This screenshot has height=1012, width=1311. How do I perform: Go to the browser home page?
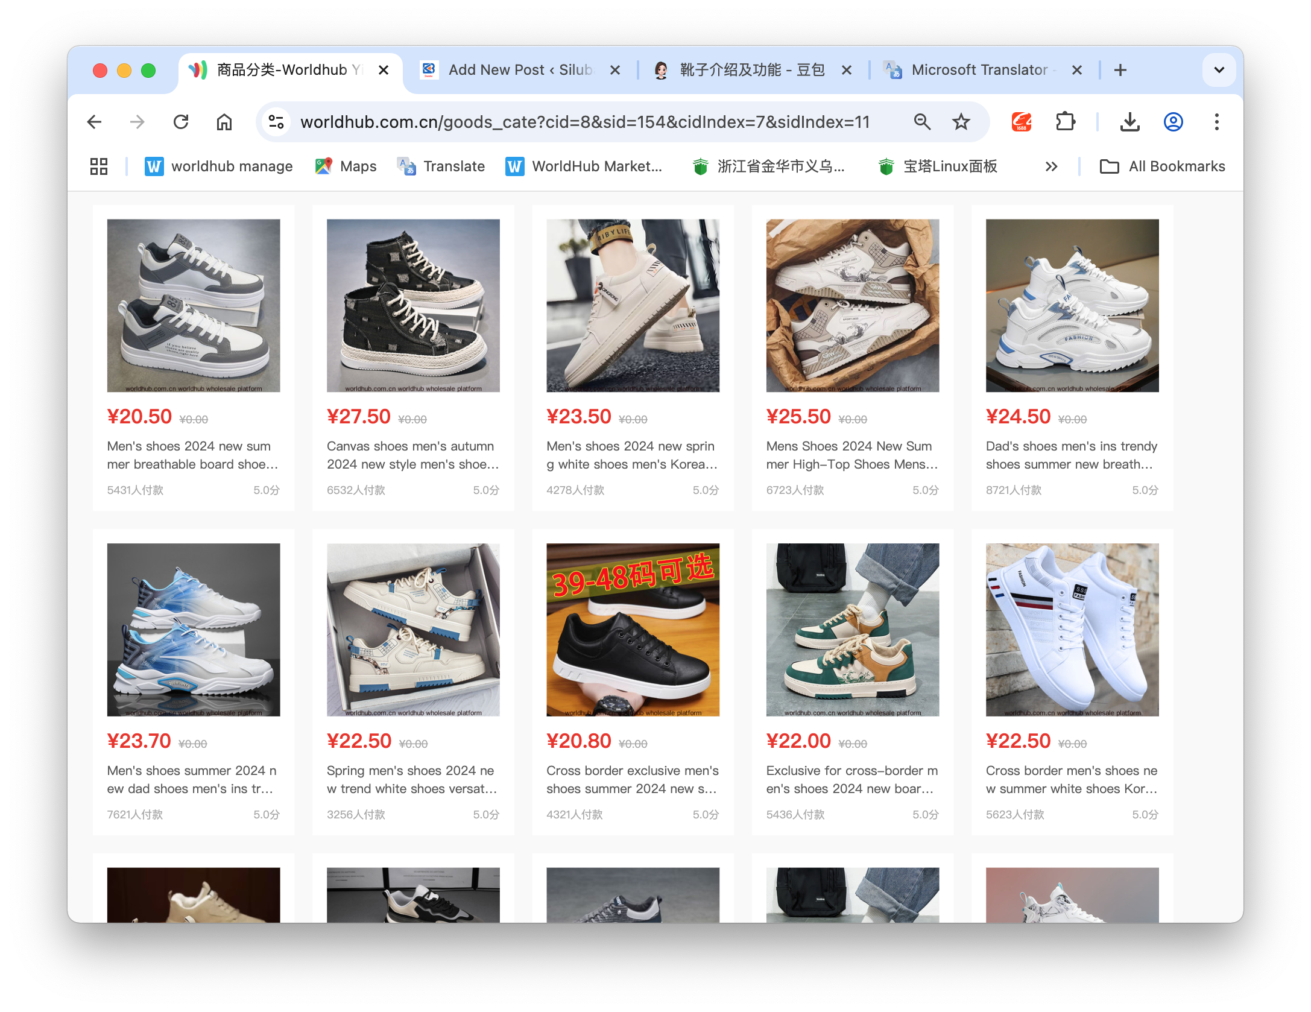pos(224,122)
